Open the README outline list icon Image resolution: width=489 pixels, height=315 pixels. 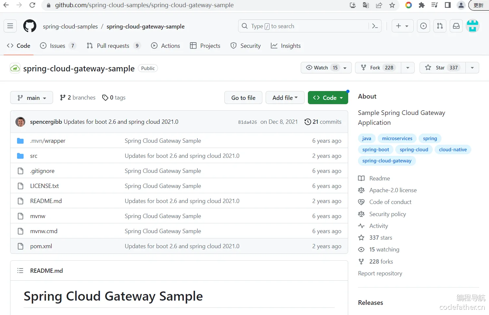pos(20,271)
